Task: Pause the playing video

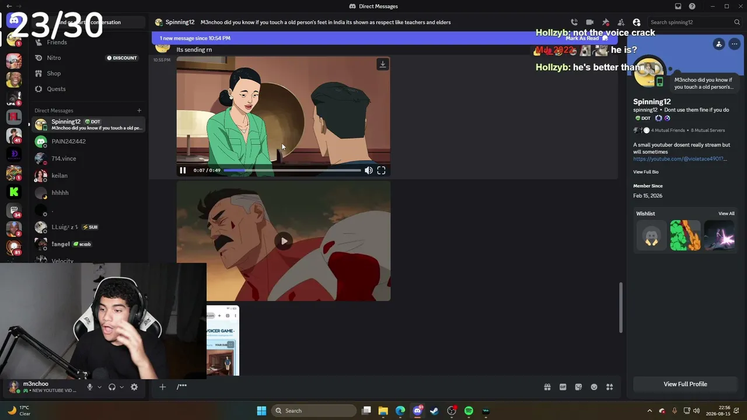Action: click(x=183, y=170)
